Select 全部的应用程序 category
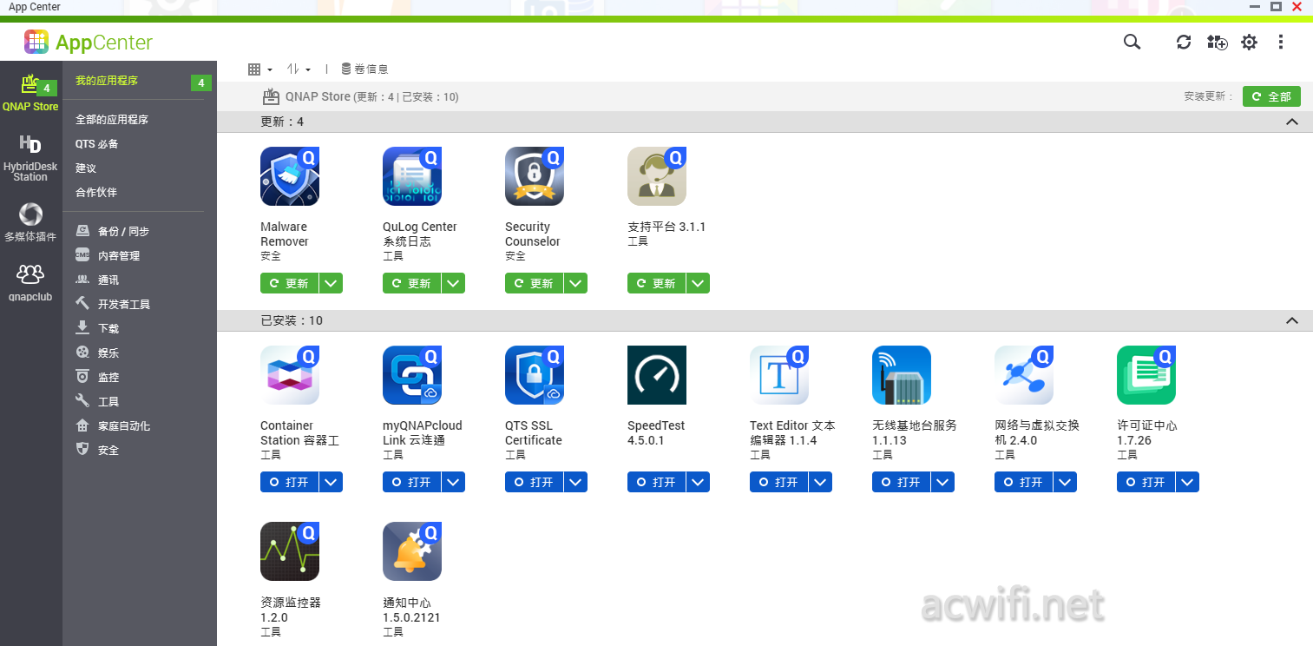Viewport: 1313px width, 646px height. pos(112,120)
